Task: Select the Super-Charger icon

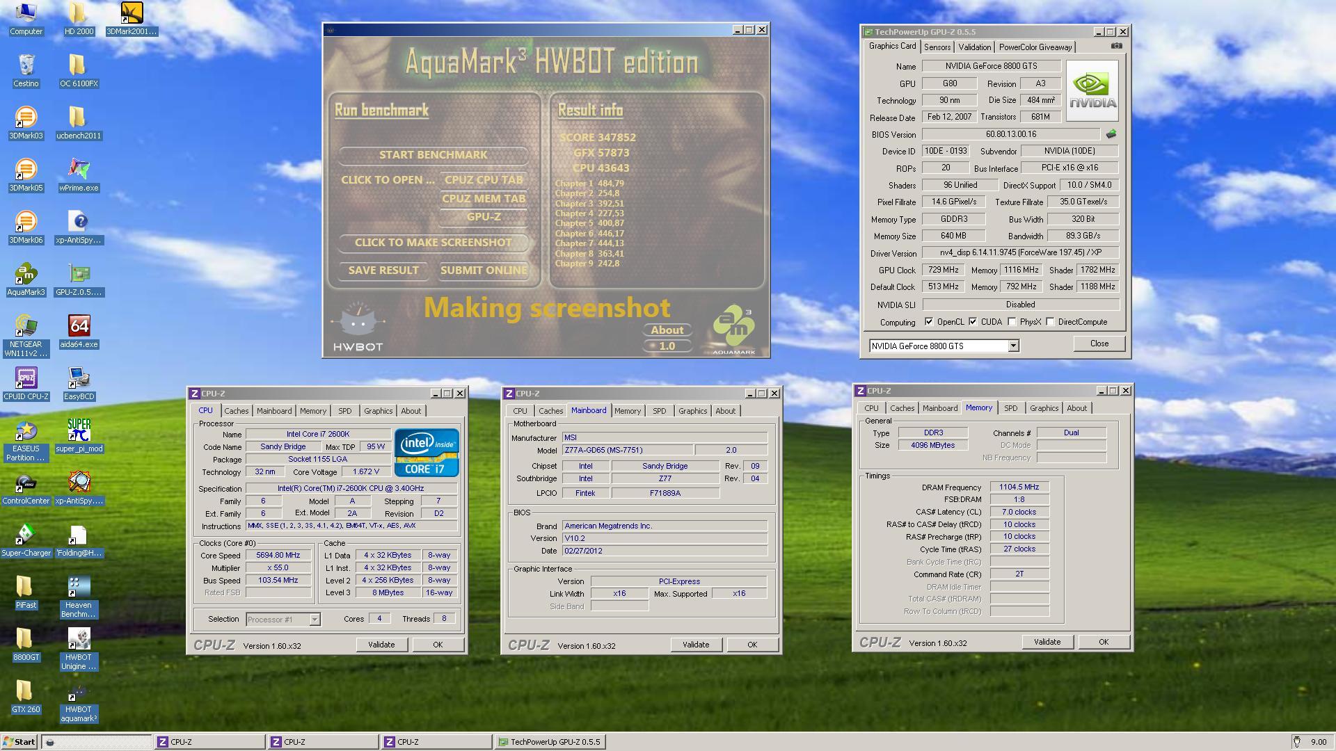Action: point(26,540)
